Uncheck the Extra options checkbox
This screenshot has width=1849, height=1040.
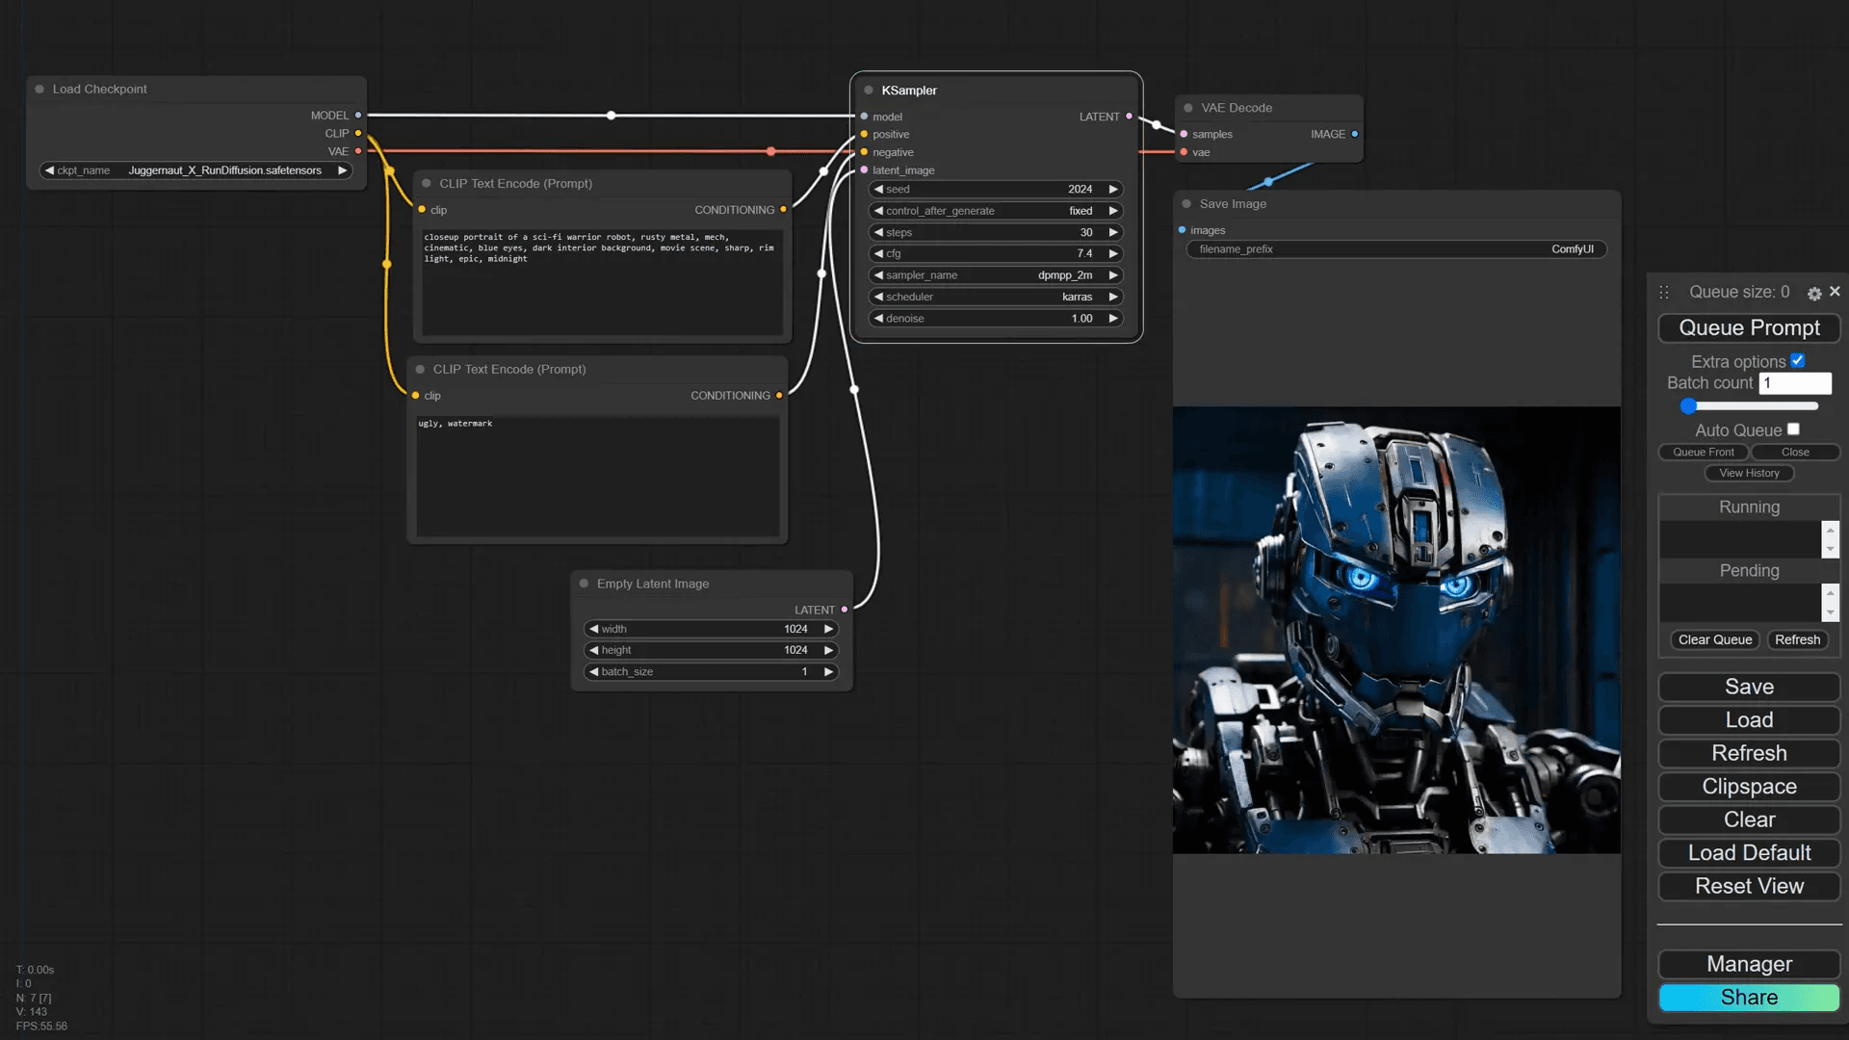(1797, 361)
